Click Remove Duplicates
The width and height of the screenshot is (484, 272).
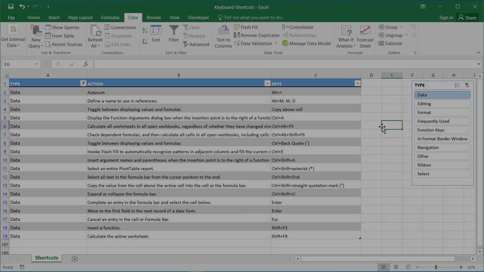point(257,35)
